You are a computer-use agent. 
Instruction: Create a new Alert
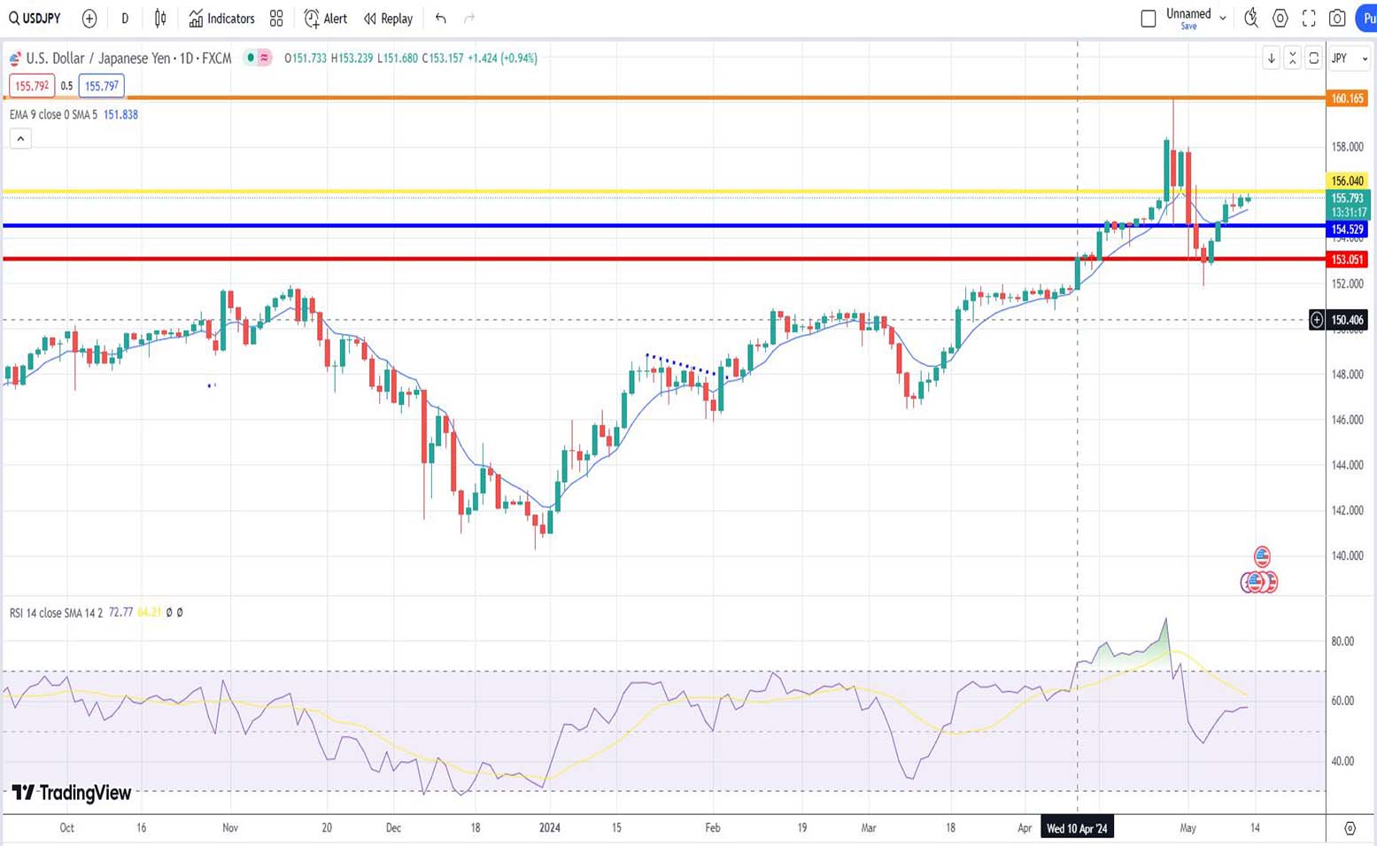click(x=325, y=19)
